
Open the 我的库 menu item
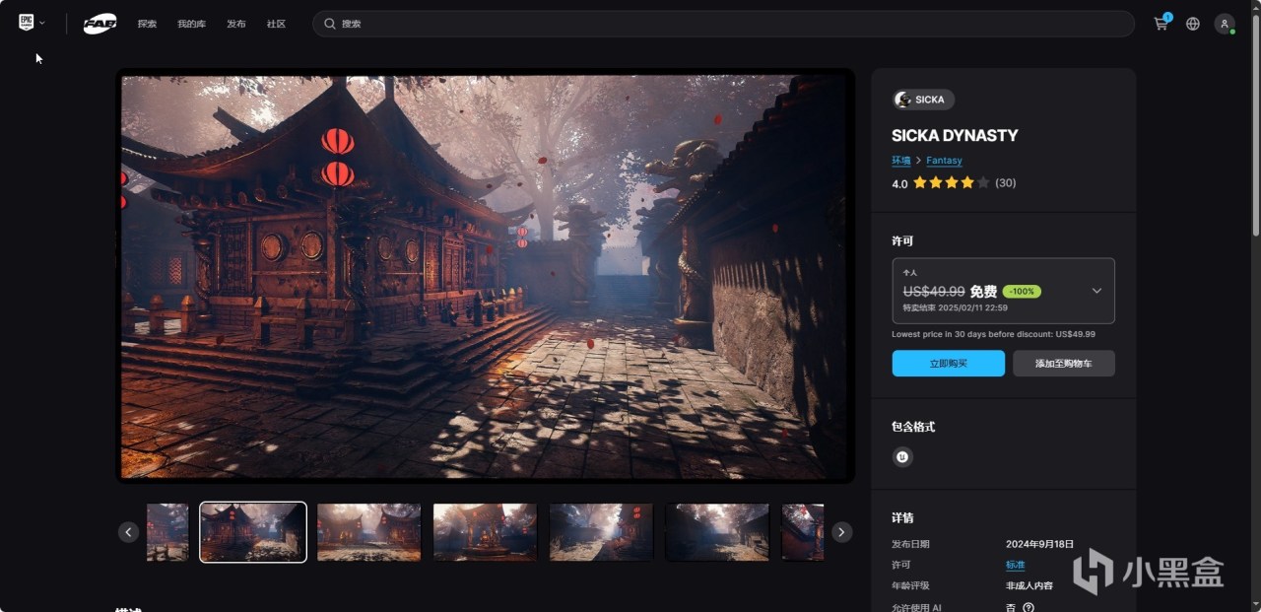pyautogui.click(x=191, y=24)
